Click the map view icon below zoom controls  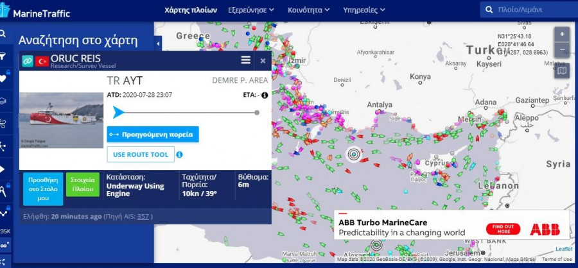562,71
